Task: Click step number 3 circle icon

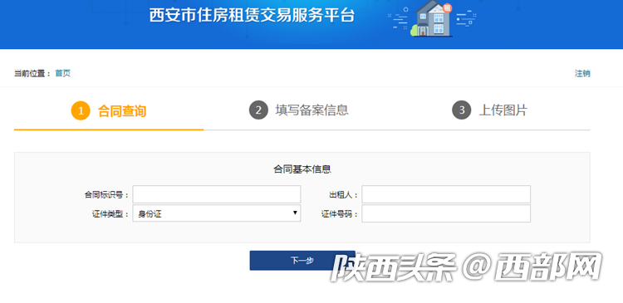Action: coord(462,110)
